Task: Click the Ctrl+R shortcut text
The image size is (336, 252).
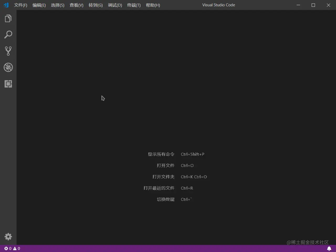Action: tap(187, 188)
